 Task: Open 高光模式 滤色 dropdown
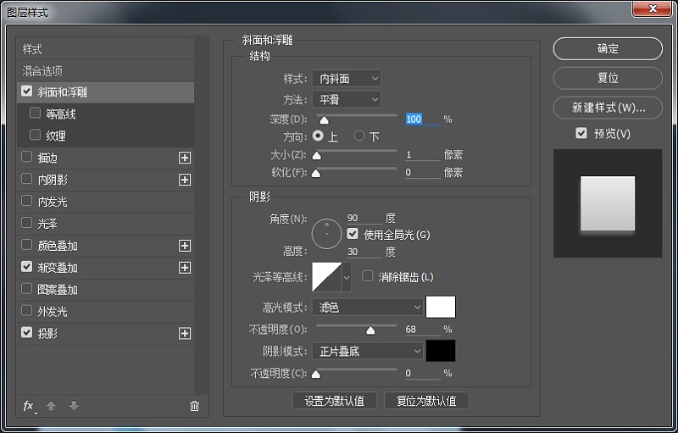[x=368, y=308]
